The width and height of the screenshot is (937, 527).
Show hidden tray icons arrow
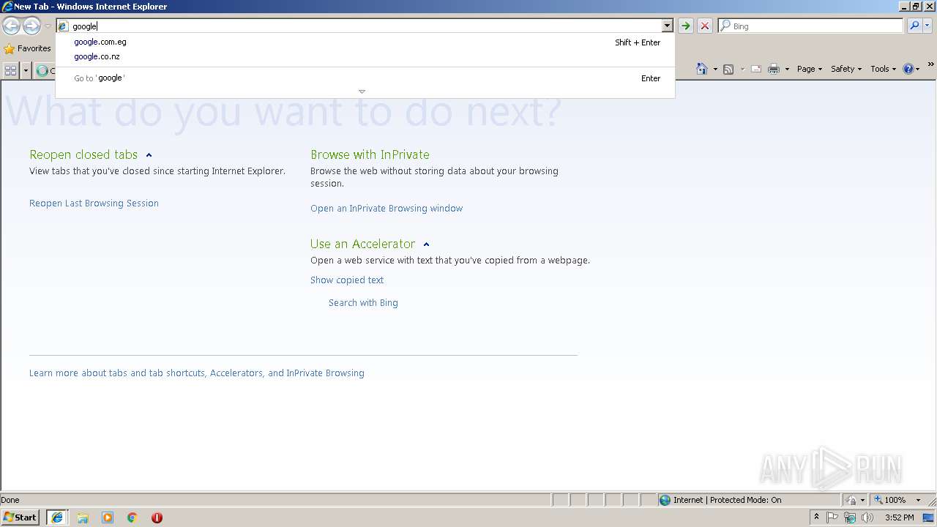click(816, 517)
